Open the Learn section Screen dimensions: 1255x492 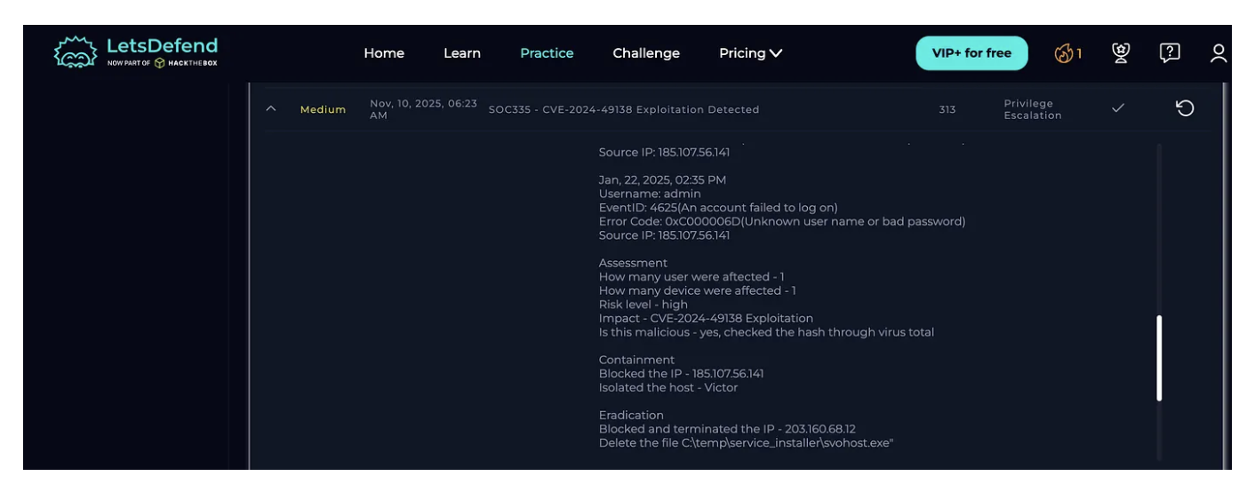click(x=462, y=53)
